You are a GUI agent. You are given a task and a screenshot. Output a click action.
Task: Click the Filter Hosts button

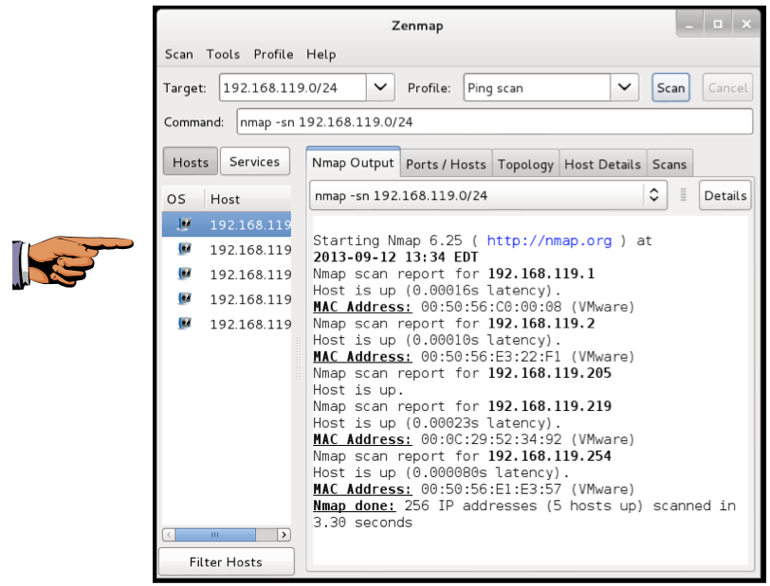click(226, 561)
